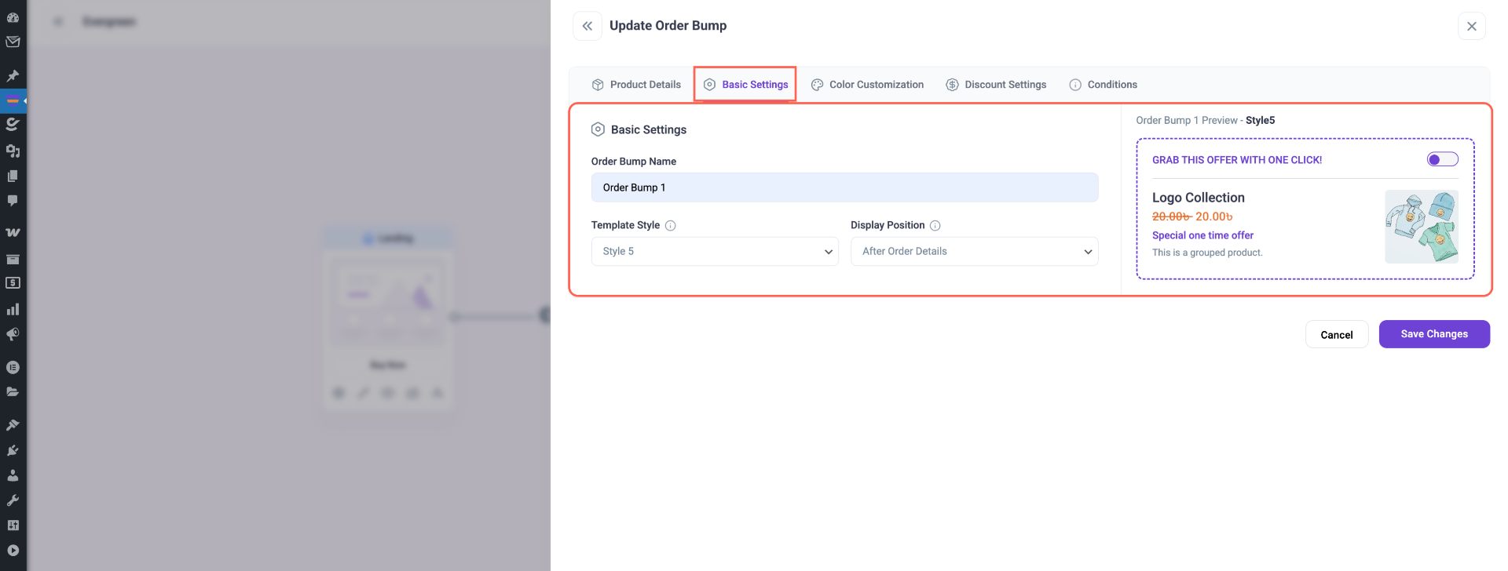Screen dimensions: 1508x571
Task: Click Save Changes button
Action: pos(1434,334)
